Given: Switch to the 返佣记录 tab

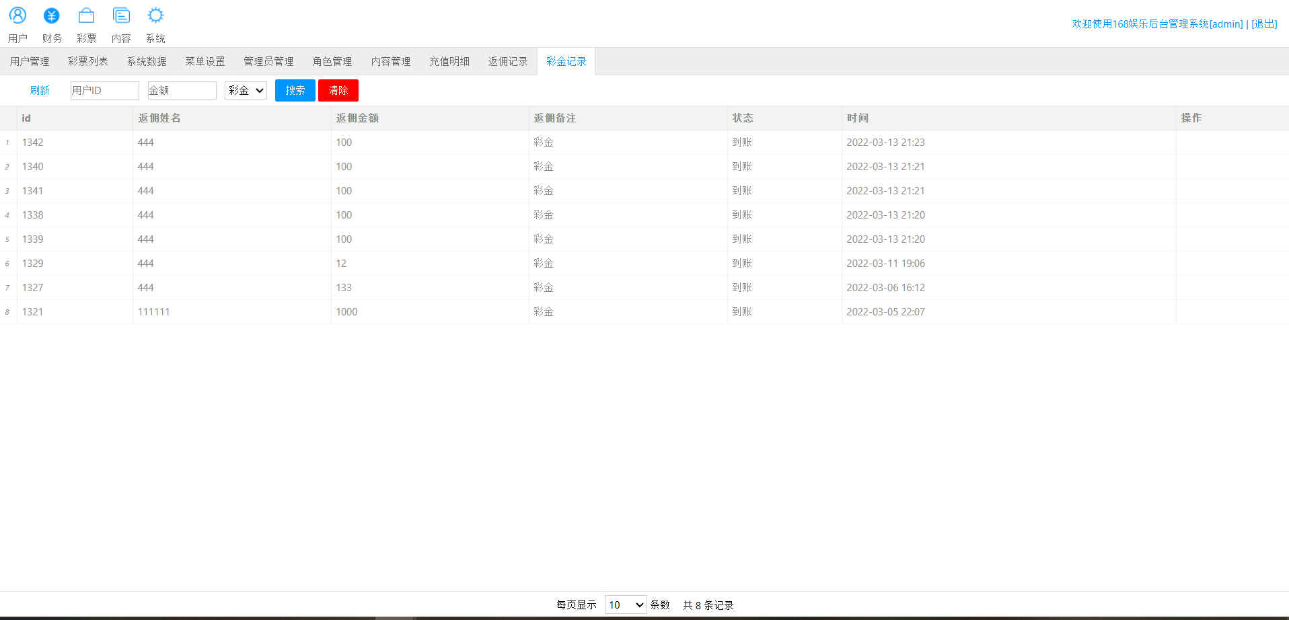Looking at the screenshot, I should (x=508, y=61).
